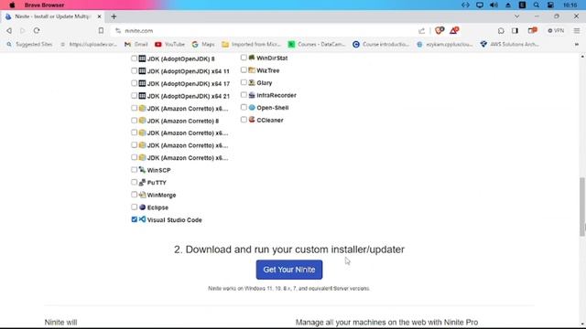Check the CCleaner checkbox
This screenshot has height=329, width=586.
click(244, 120)
